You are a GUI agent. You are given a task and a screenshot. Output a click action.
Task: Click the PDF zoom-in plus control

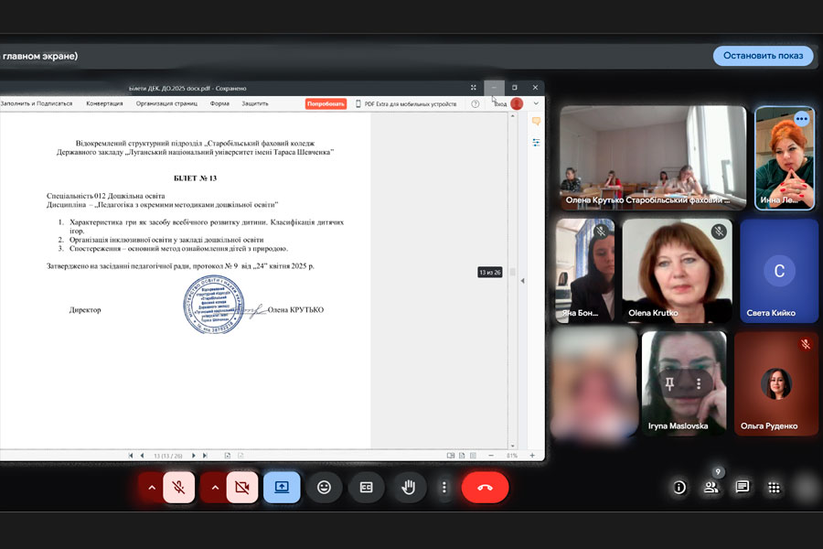[532, 456]
